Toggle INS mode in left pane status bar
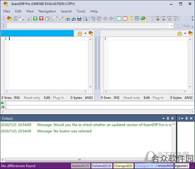Image resolution: width=195 pixels, height=169 pixels. [x=17, y=98]
